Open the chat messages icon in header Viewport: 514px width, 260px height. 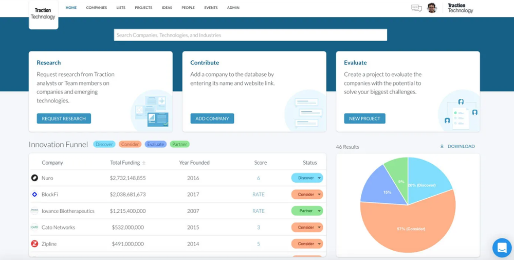416,8
